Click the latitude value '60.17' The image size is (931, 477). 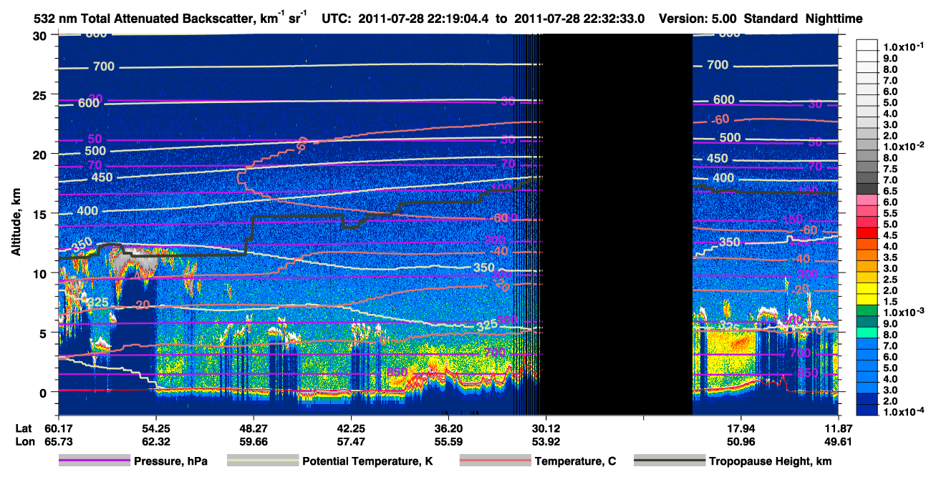tap(58, 428)
